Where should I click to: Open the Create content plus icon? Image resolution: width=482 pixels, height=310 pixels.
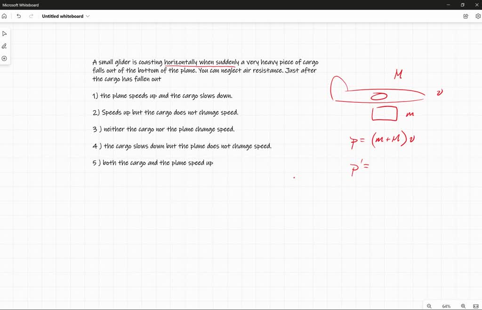pos(5,58)
